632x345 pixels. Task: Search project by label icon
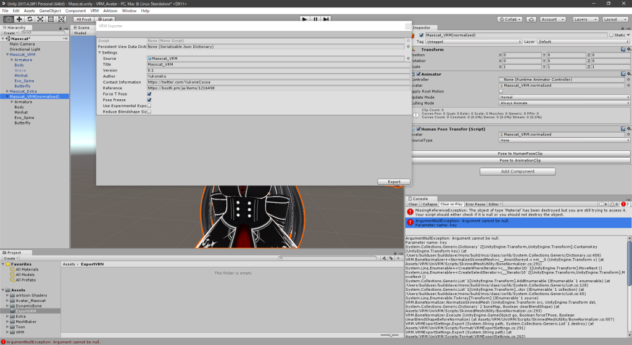[391, 258]
